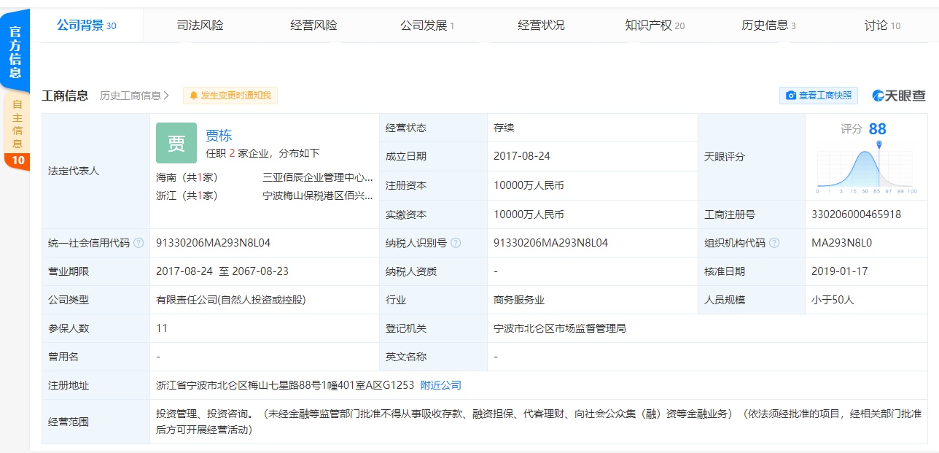
Task: Click the score marker pin on chart
Action: [x=879, y=144]
